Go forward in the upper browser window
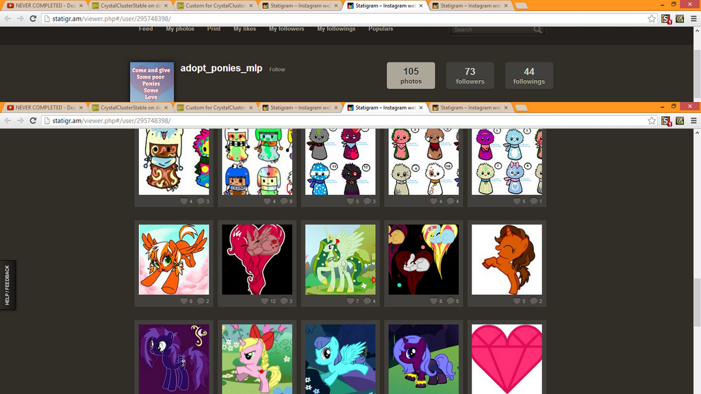 [20, 18]
